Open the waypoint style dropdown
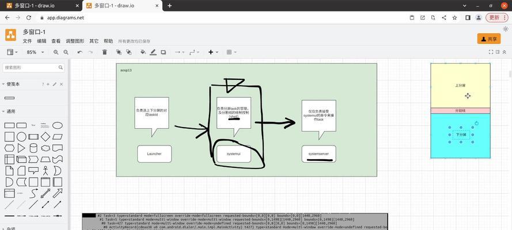 click(x=194, y=52)
